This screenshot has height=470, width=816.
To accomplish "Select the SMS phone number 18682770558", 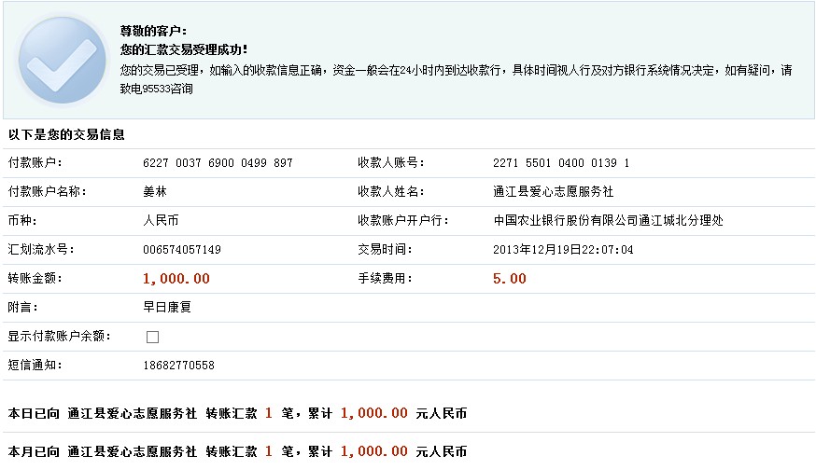I will pos(178,366).
